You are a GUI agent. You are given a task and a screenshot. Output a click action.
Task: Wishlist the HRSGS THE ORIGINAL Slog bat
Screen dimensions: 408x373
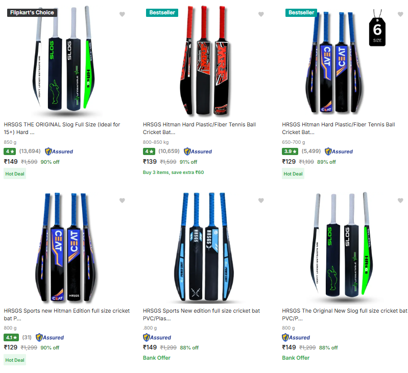(122, 14)
